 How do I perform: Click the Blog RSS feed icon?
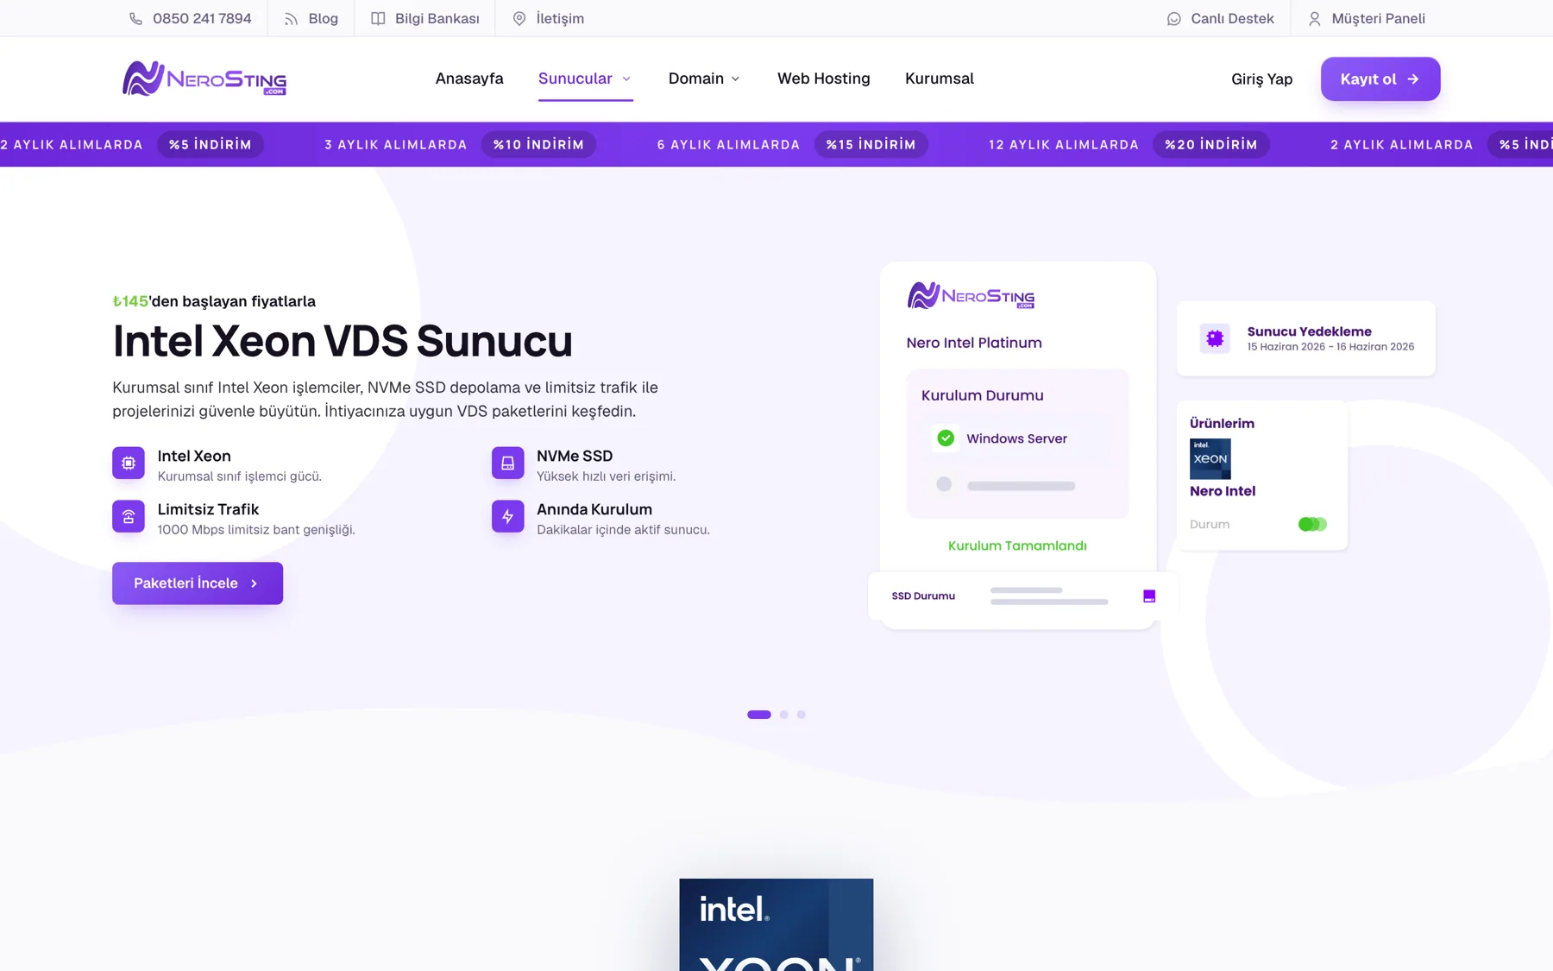coord(291,19)
